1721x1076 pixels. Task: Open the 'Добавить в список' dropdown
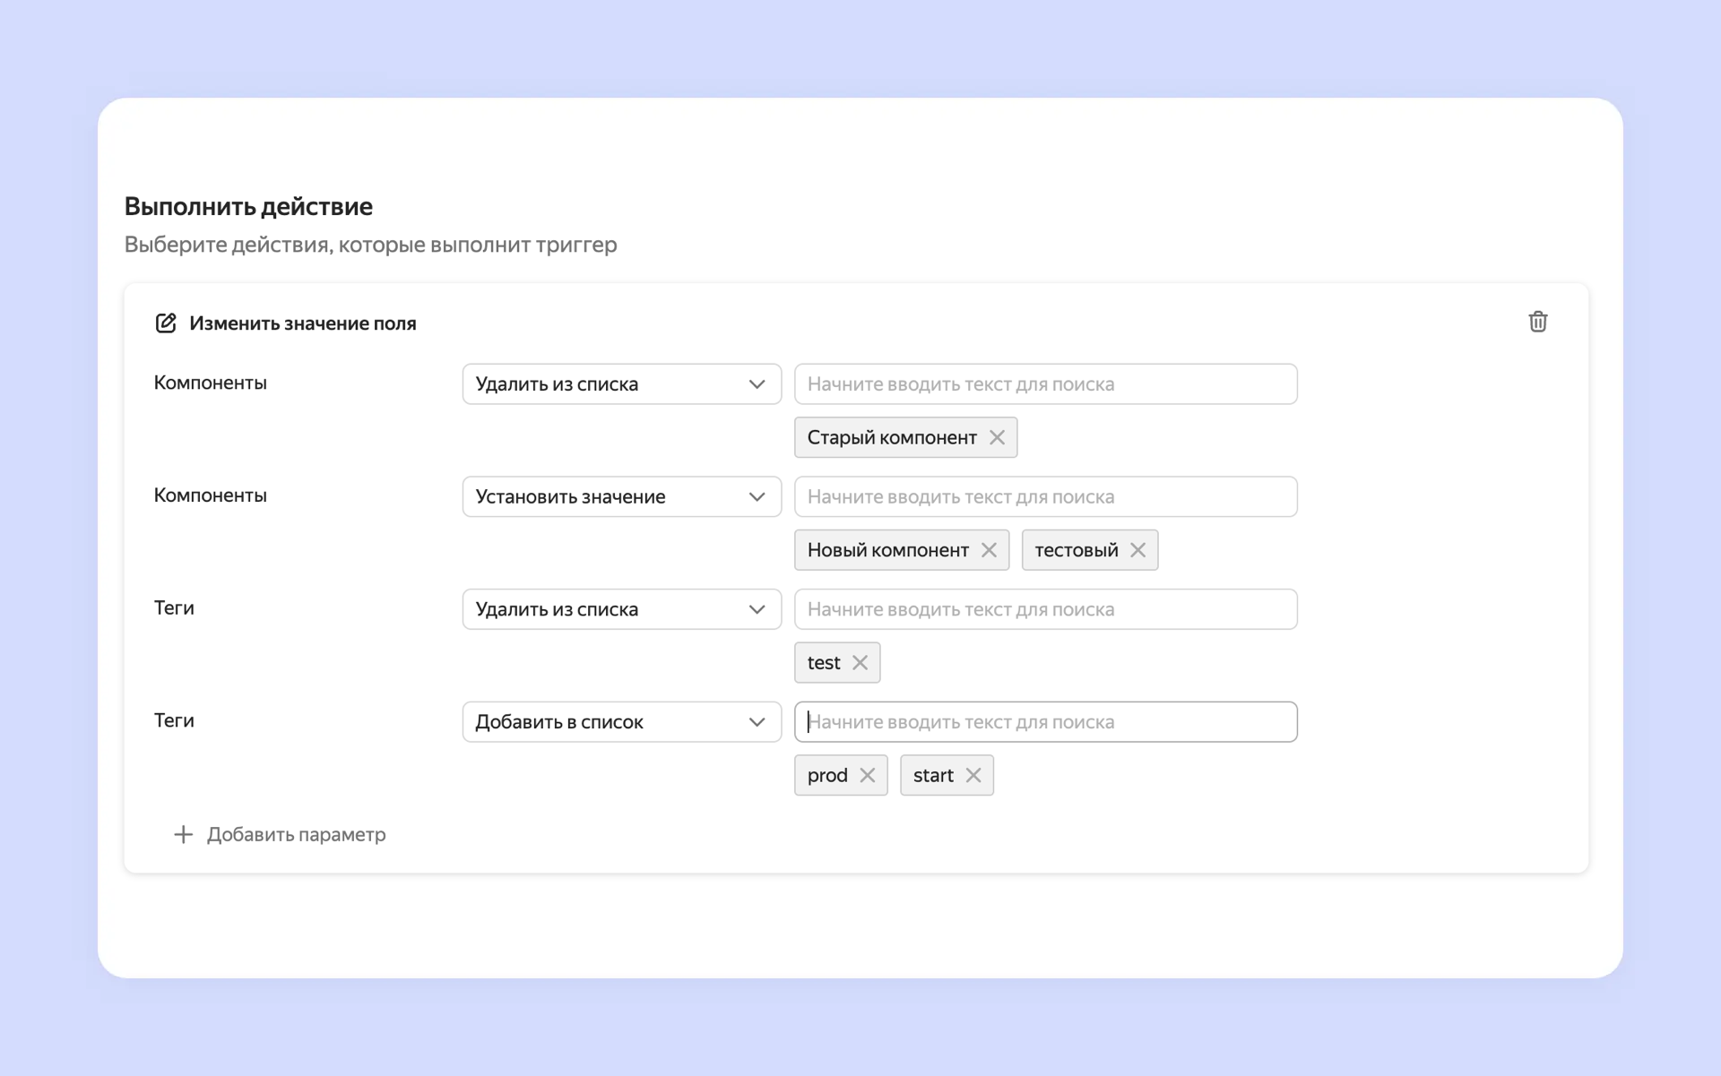point(621,722)
